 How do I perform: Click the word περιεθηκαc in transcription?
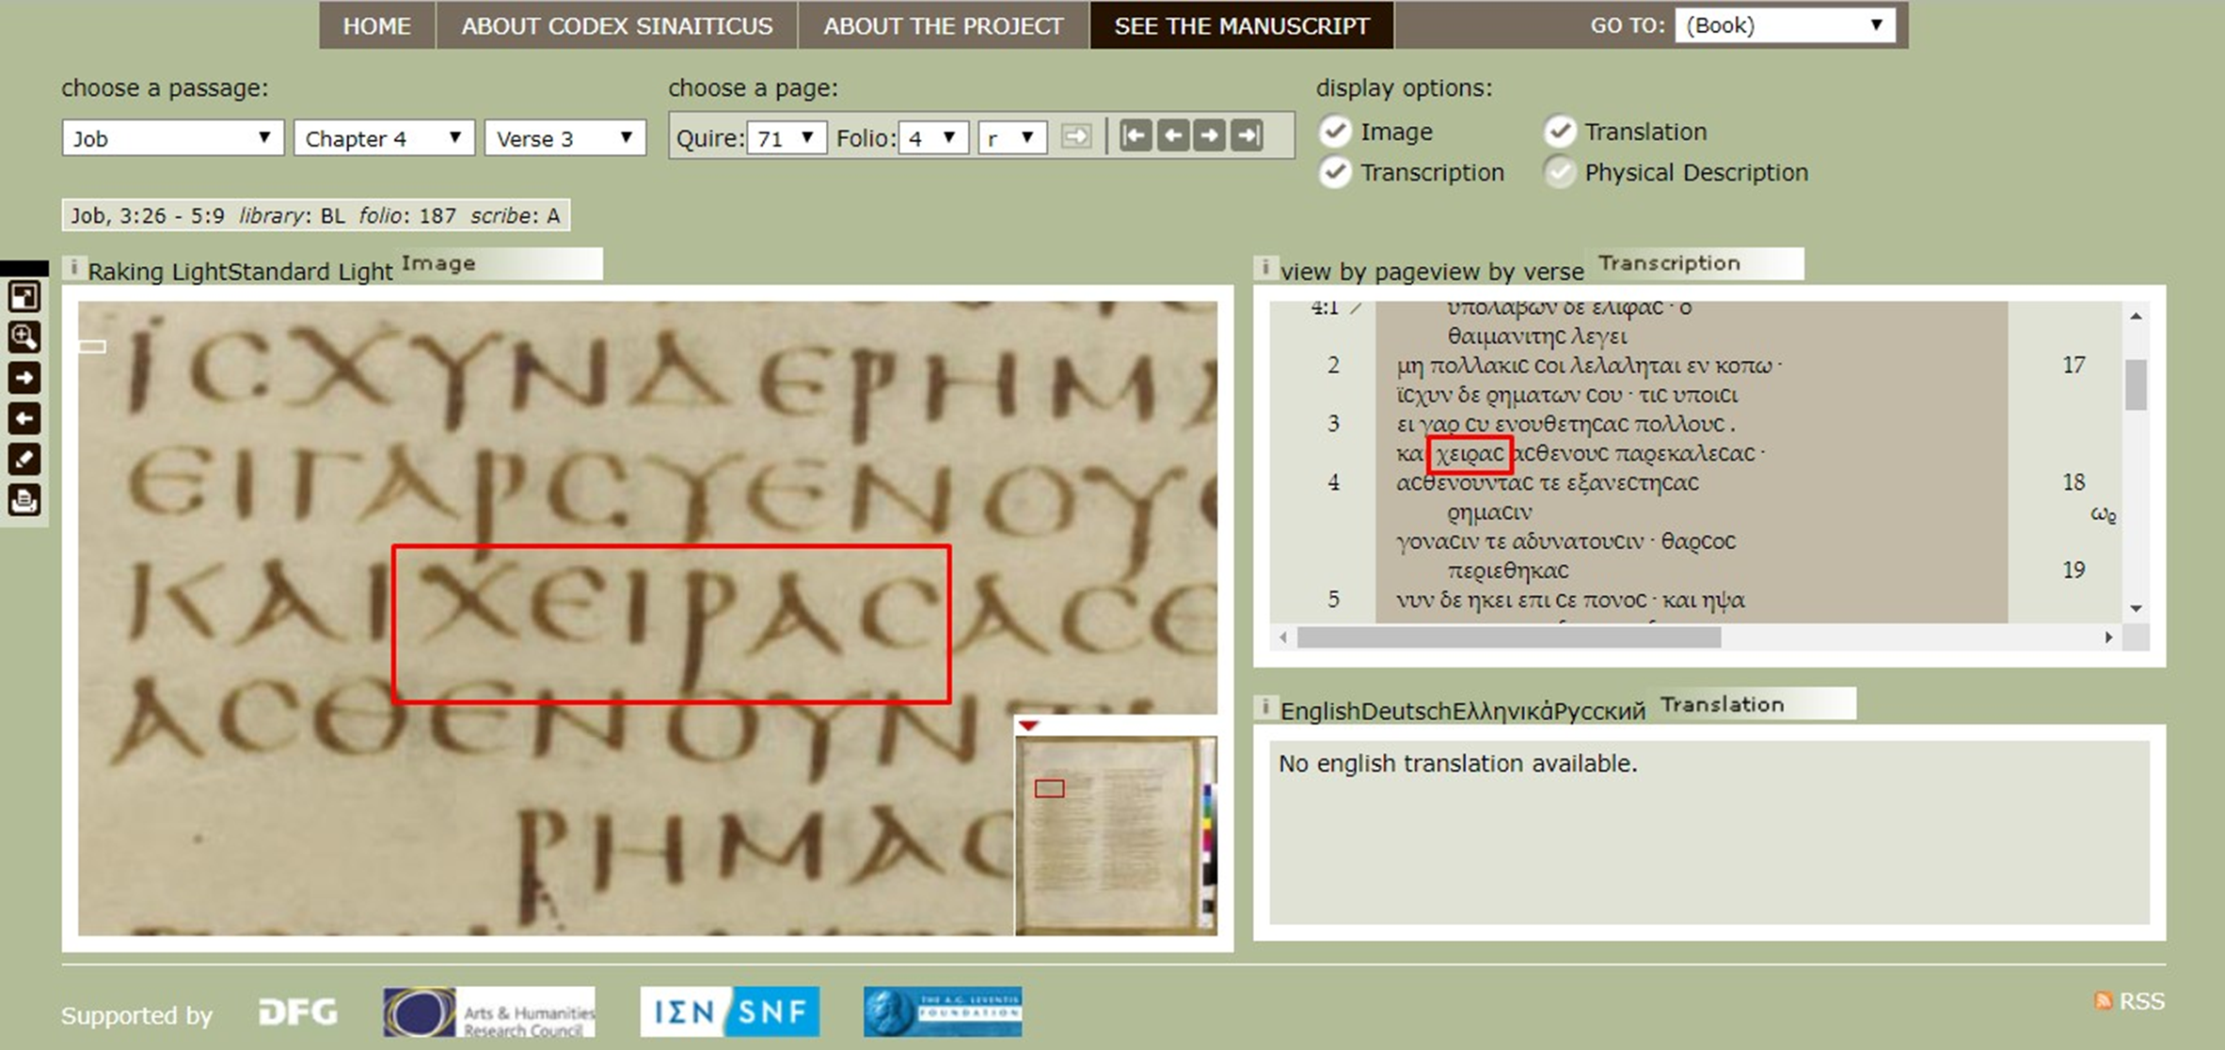[x=1508, y=571]
